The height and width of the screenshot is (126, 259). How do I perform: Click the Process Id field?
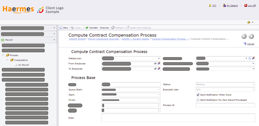point(225,105)
